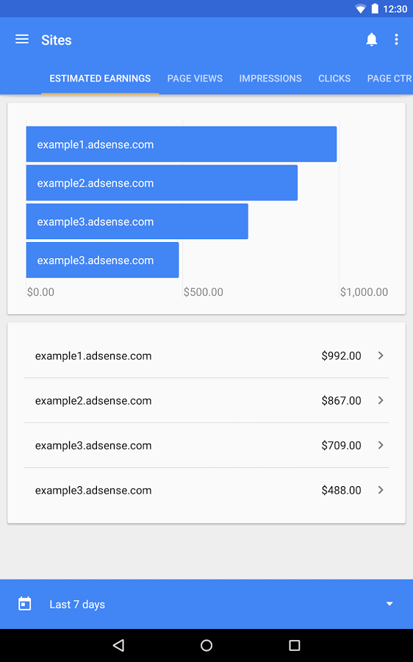Open example1.adsense.com details chevron

(x=381, y=355)
